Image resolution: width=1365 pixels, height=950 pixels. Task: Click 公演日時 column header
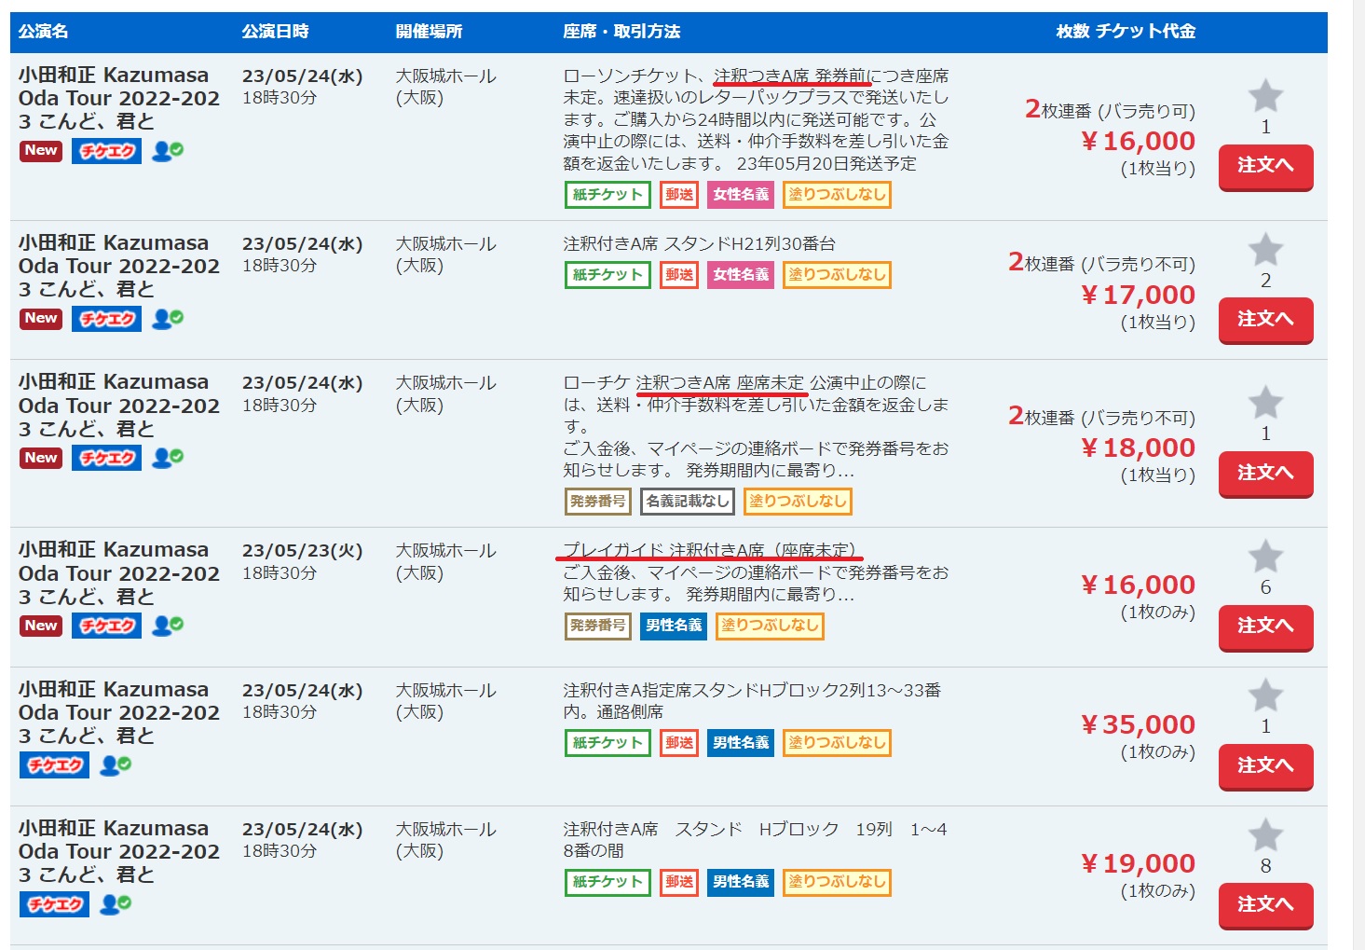click(276, 31)
